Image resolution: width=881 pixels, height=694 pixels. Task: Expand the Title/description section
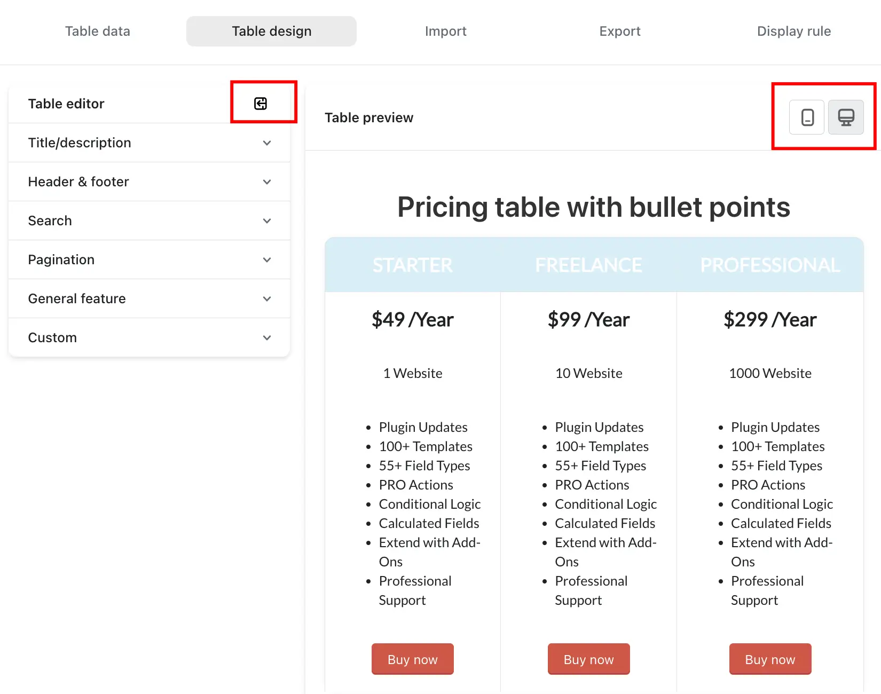coord(150,143)
